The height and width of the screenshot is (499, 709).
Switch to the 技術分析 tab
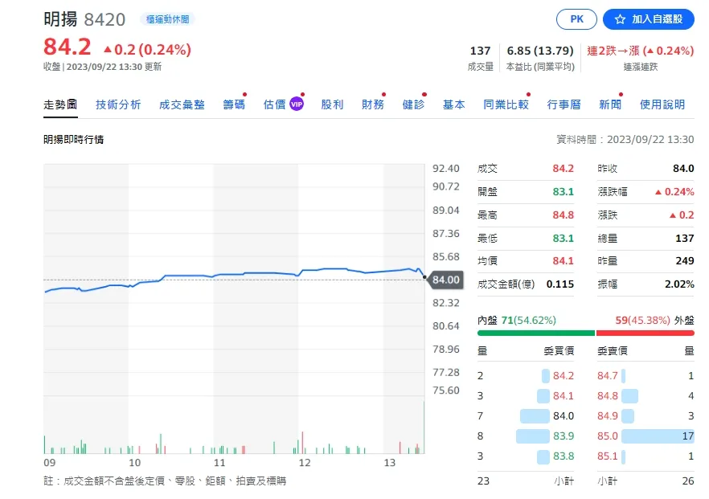tap(118, 104)
